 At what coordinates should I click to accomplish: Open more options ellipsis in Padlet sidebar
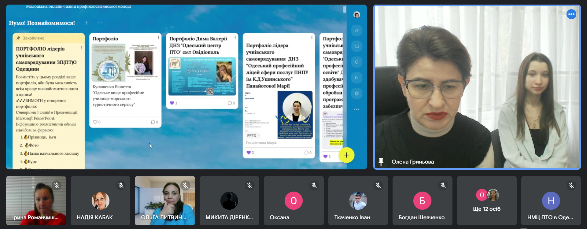coord(356,109)
